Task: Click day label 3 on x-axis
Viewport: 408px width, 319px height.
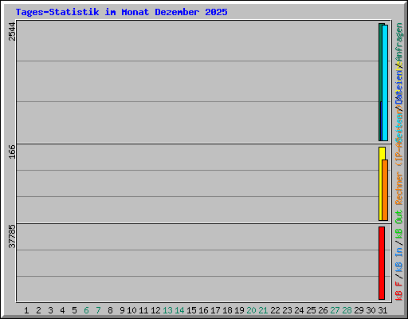Action: tap(50, 310)
